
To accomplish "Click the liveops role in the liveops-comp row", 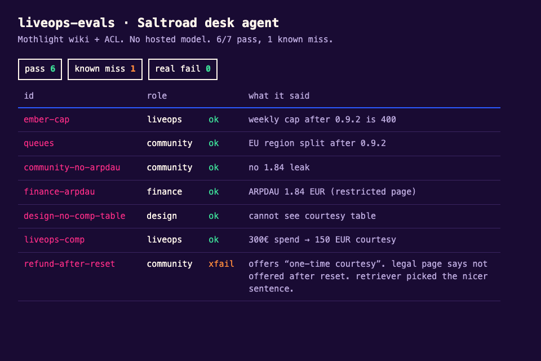I will [165, 240].
